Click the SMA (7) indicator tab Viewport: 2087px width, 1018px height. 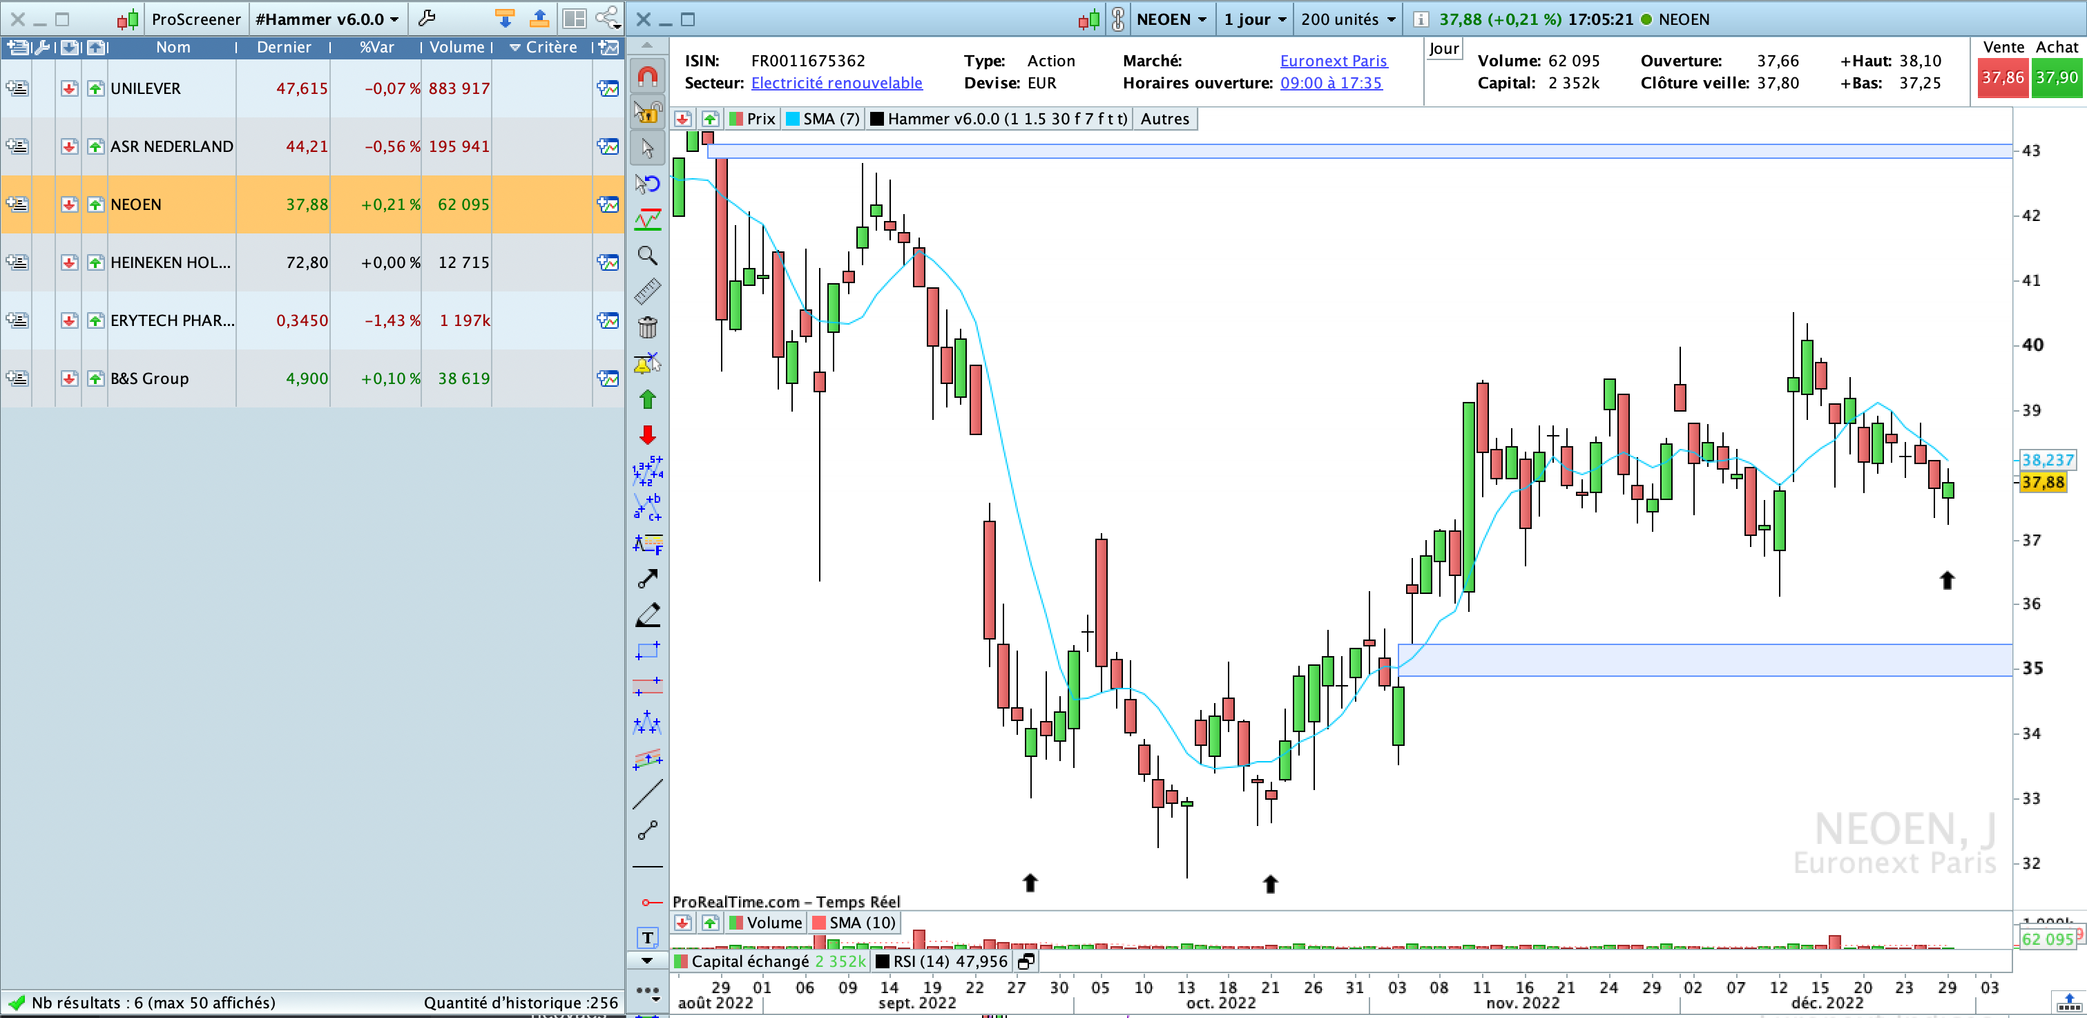[x=823, y=119]
